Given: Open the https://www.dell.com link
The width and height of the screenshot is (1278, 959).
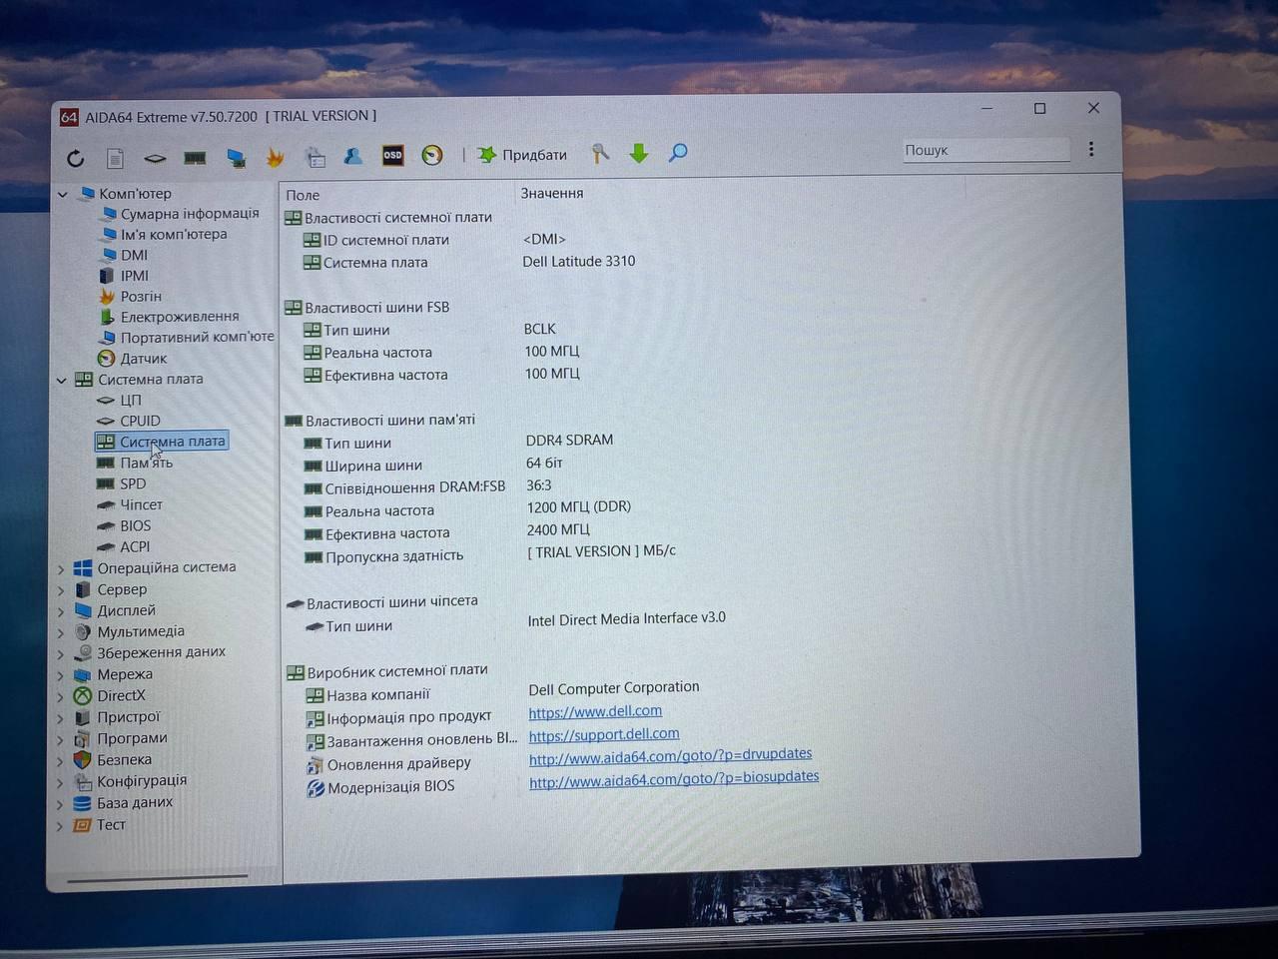Looking at the screenshot, I should click(x=595, y=711).
